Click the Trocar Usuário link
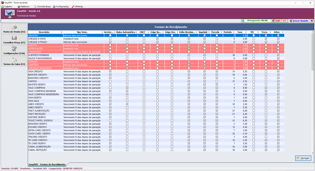 click(x=300, y=21)
